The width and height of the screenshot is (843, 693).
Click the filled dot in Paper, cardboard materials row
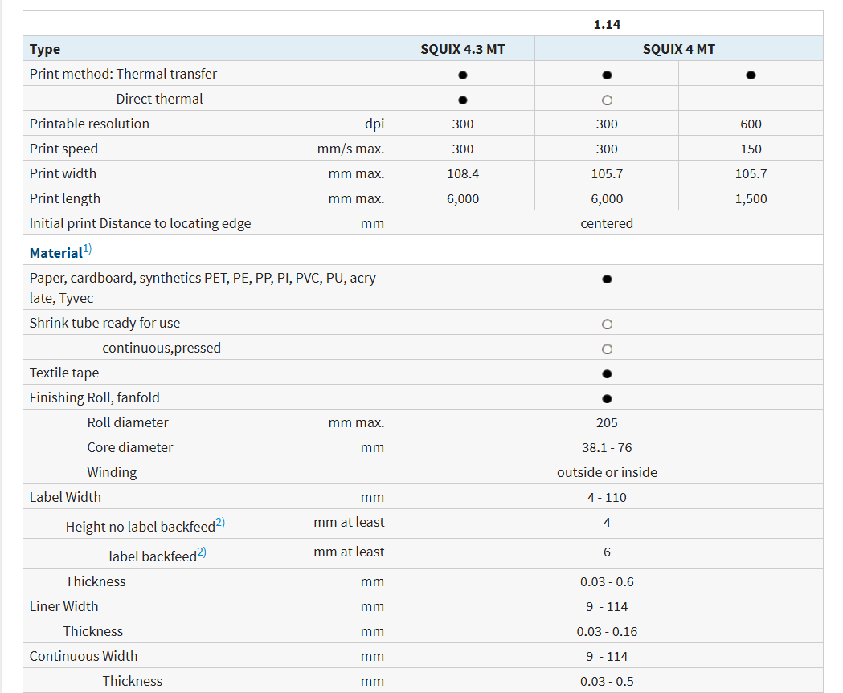[607, 279]
